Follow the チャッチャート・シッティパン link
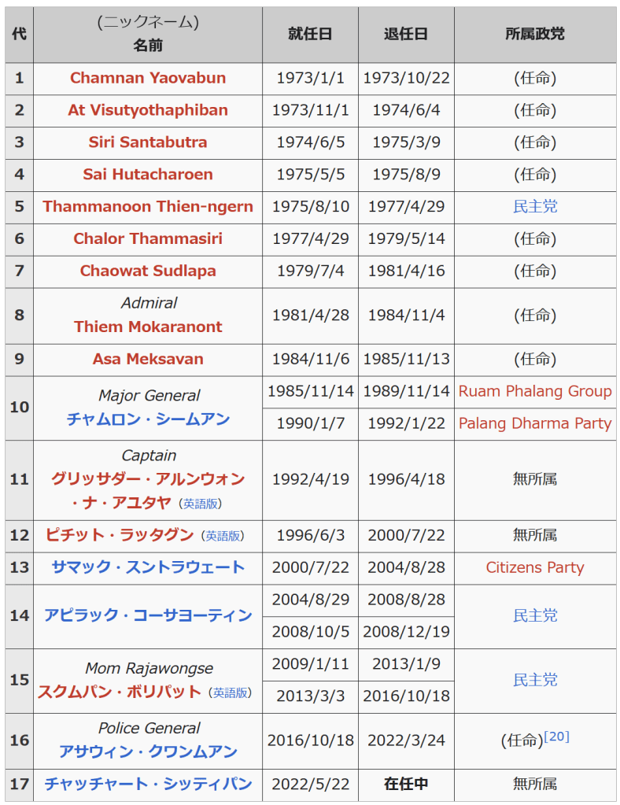This screenshot has width=620, height=805. (148, 785)
